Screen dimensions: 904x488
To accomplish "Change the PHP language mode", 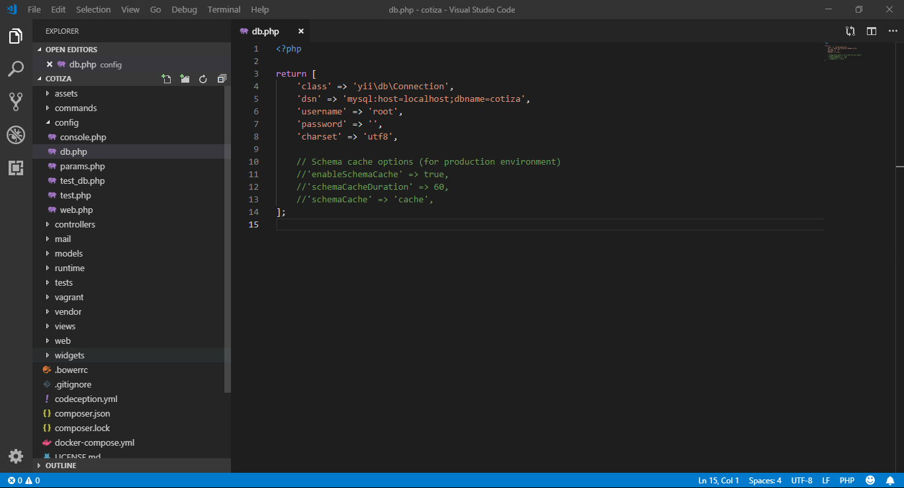I will click(847, 481).
